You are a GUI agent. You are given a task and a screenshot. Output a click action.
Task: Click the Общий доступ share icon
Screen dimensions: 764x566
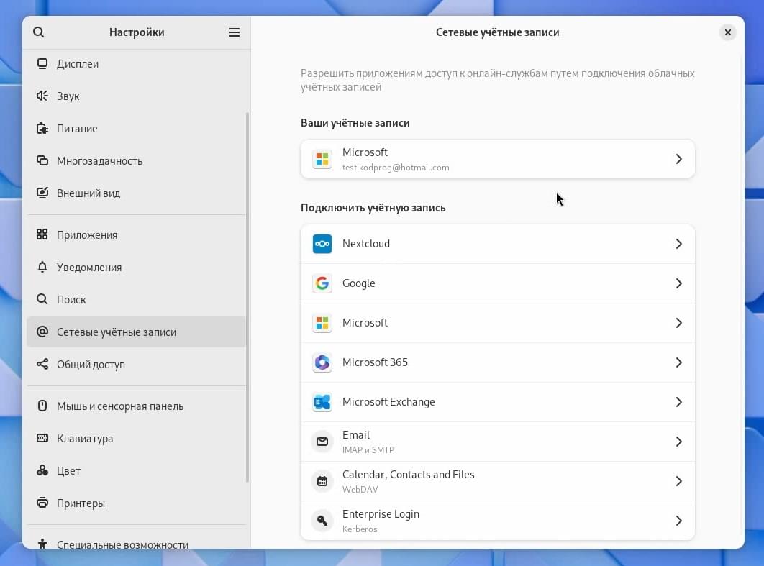coord(42,364)
